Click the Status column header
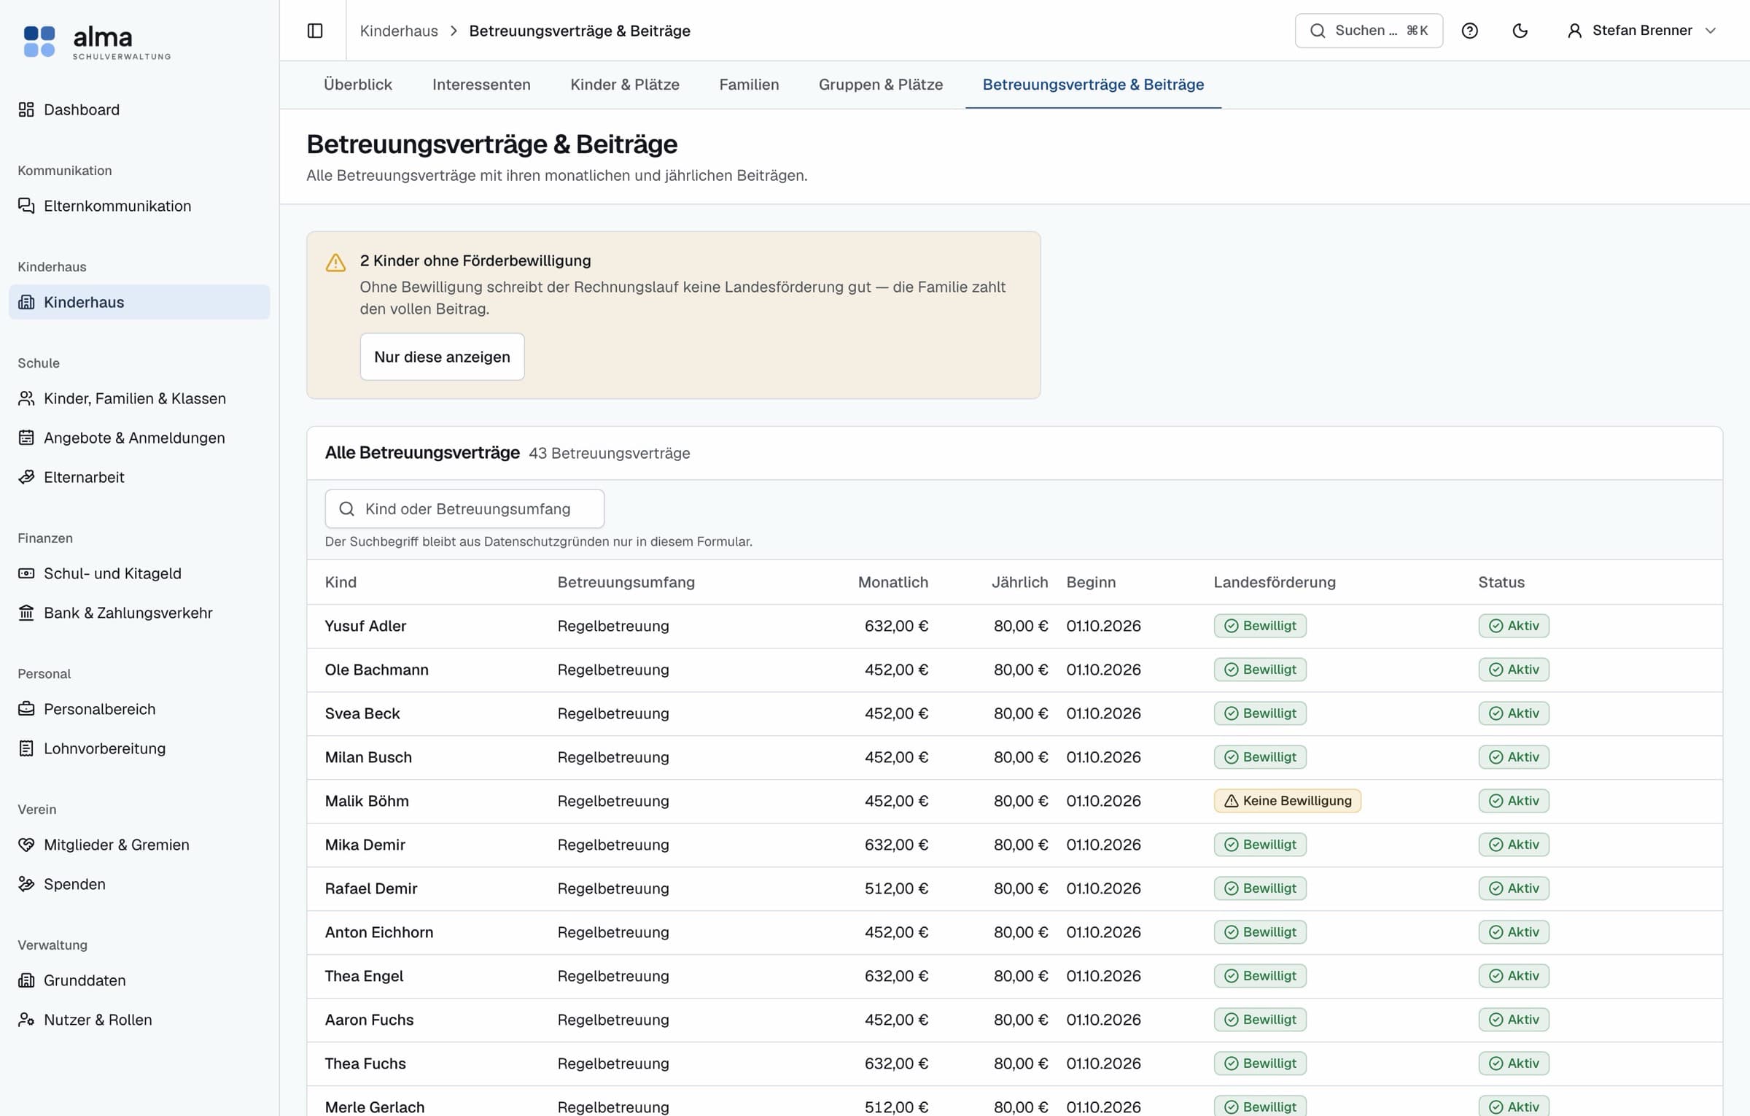1750x1116 pixels. pyautogui.click(x=1501, y=582)
